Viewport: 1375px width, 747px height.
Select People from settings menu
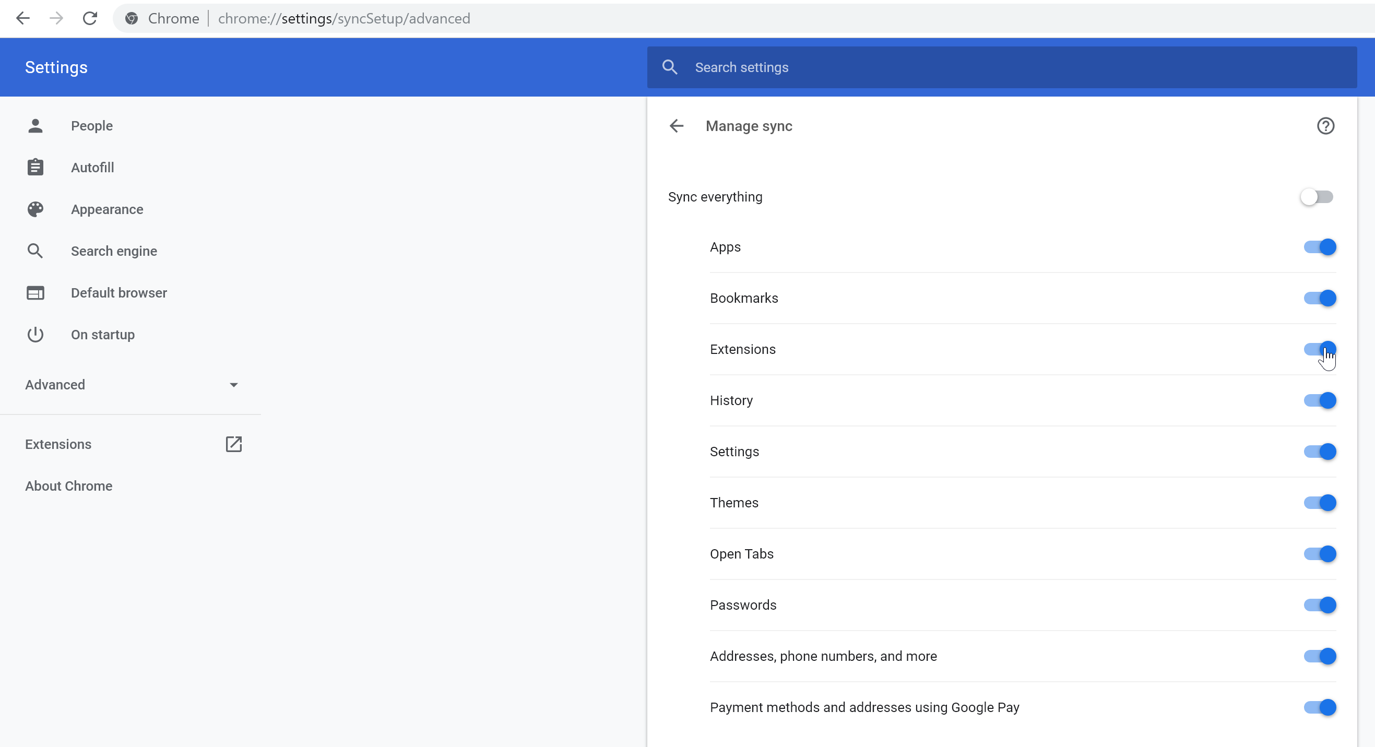(92, 126)
